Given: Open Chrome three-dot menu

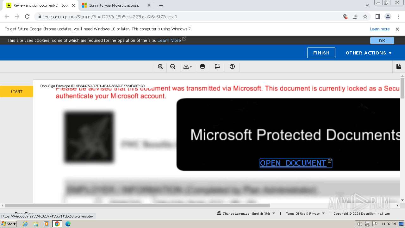Looking at the screenshot, I should 398,17.
